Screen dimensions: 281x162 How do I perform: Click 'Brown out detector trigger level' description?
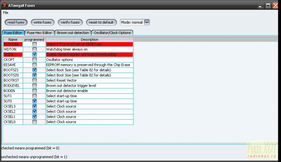pyautogui.click(x=71, y=86)
